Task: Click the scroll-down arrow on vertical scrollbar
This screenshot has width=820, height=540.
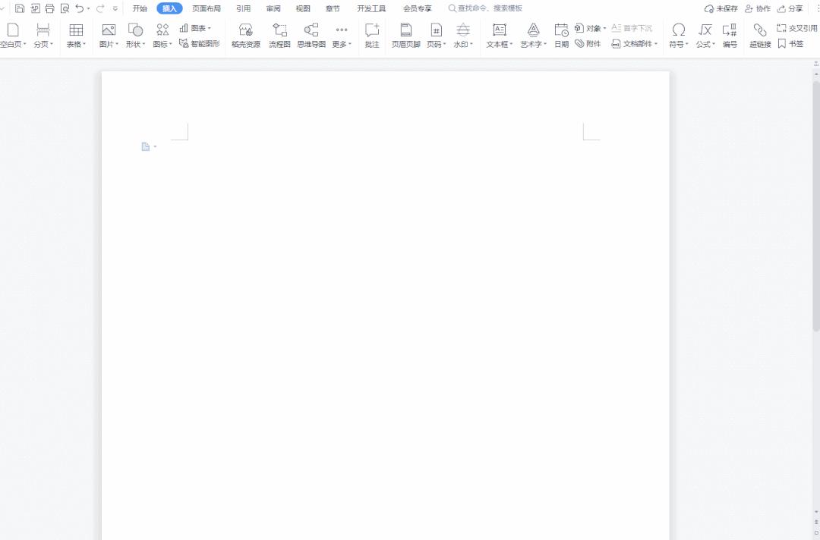Action: pos(815,512)
